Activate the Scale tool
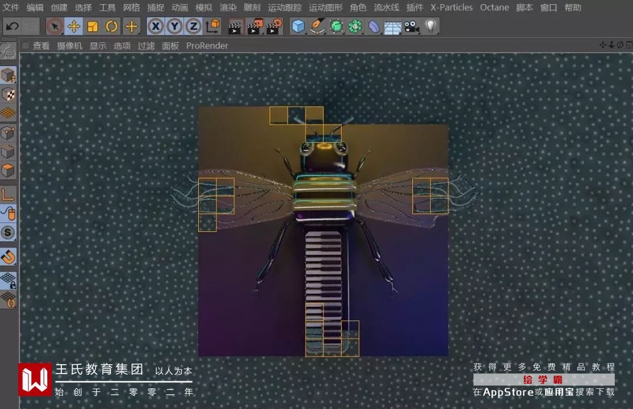Image resolution: width=633 pixels, height=409 pixels. point(93,27)
